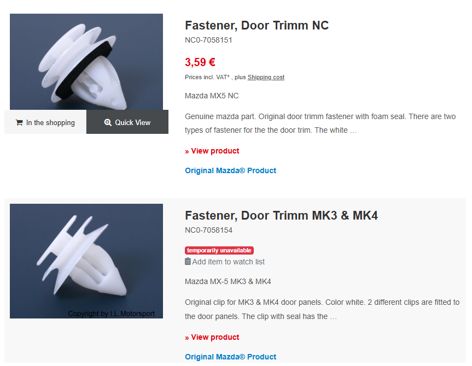Select "Add item to watch list" text

(x=228, y=262)
